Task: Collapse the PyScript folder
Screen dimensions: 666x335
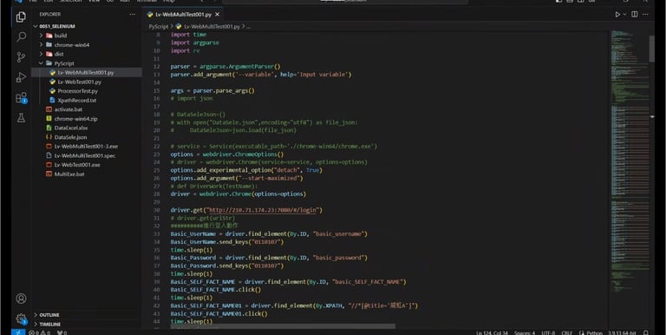Action: click(42, 63)
